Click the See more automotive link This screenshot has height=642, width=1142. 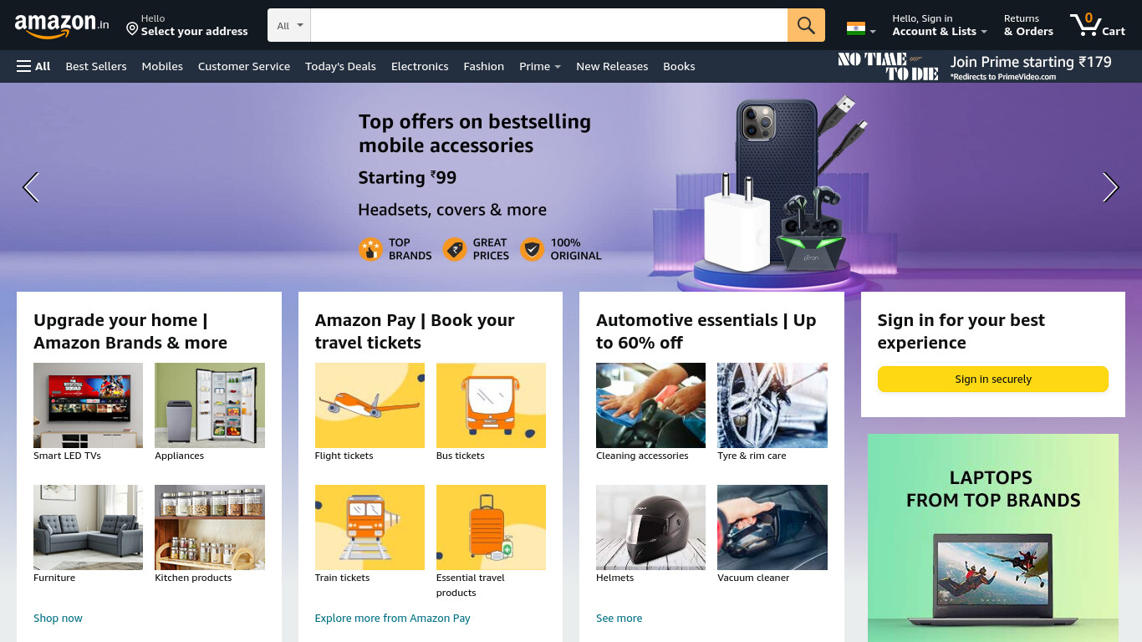[619, 618]
